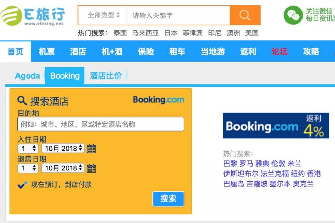Viewport: 335px width, 223px height.
Task: Open the check-in month 10月 2018 dropdown
Action: [x=63, y=148]
